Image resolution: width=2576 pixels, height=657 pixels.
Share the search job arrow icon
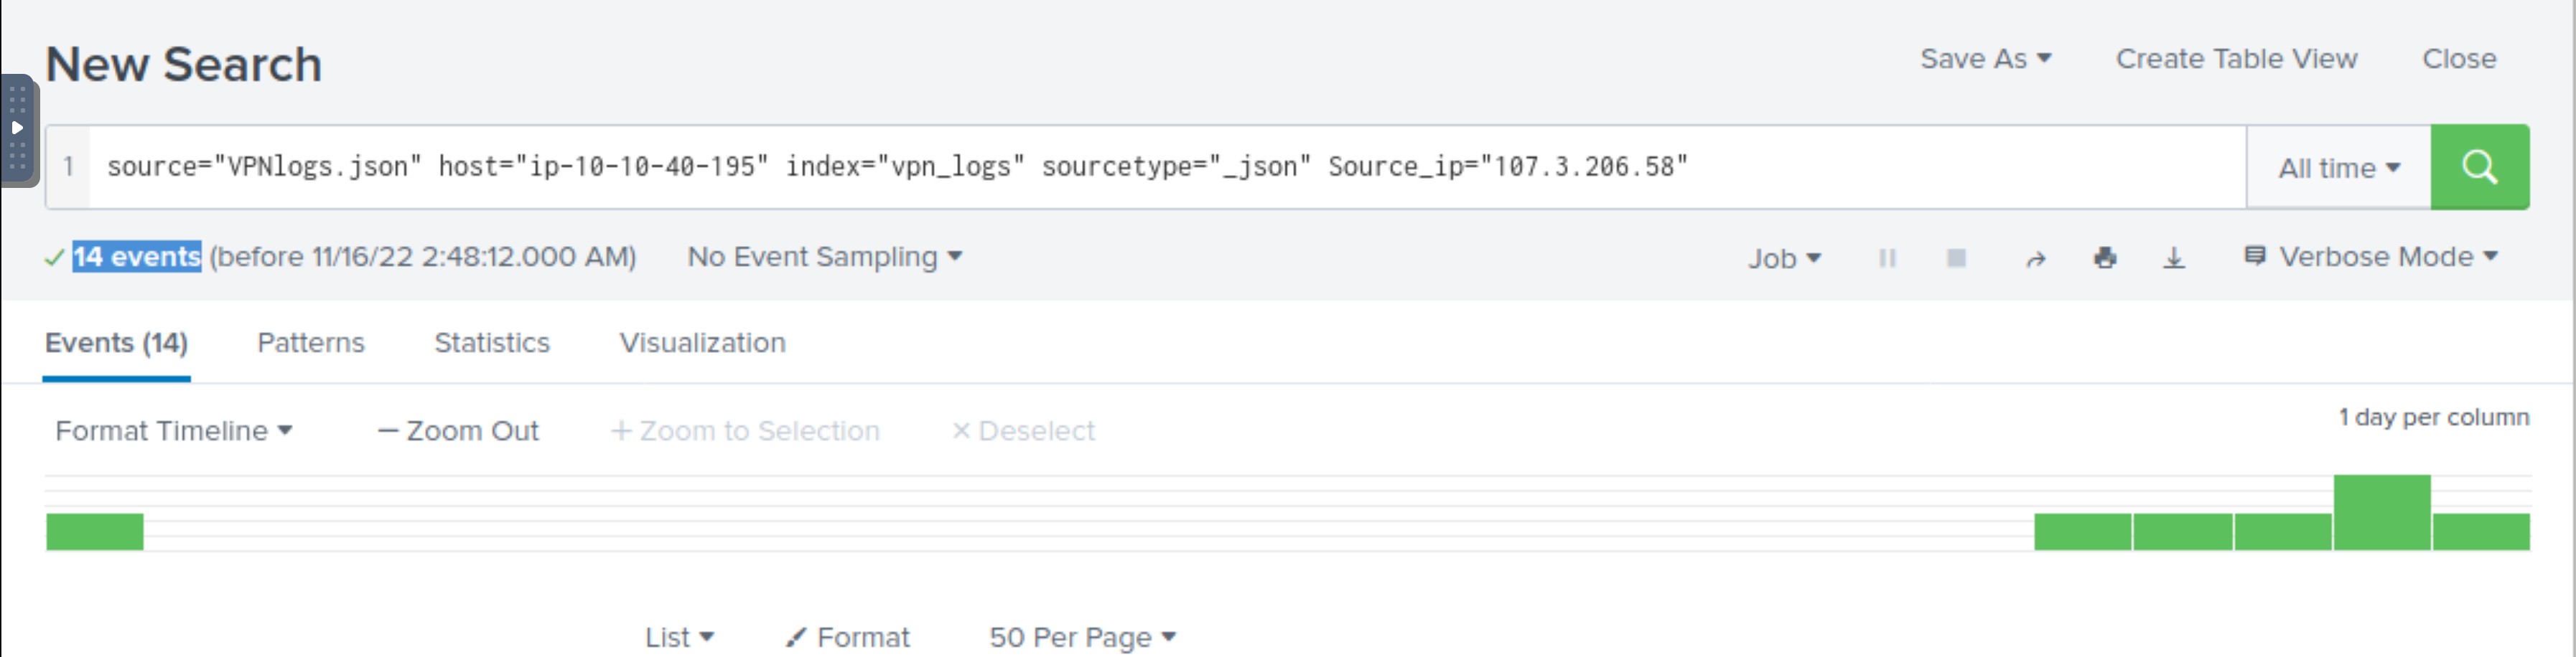pyautogui.click(x=2035, y=259)
